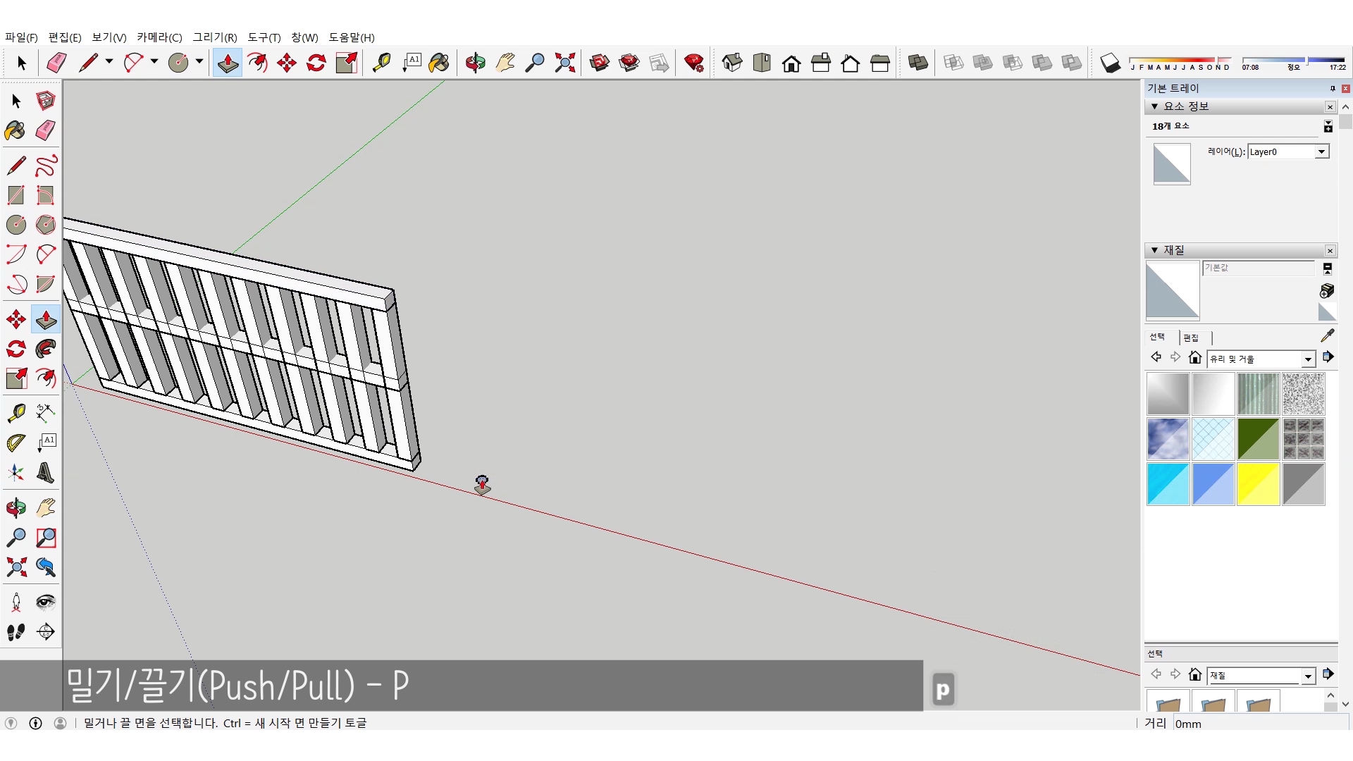Switch to Iso view house icon
Image resolution: width=1353 pixels, height=761 pixels.
point(732,63)
